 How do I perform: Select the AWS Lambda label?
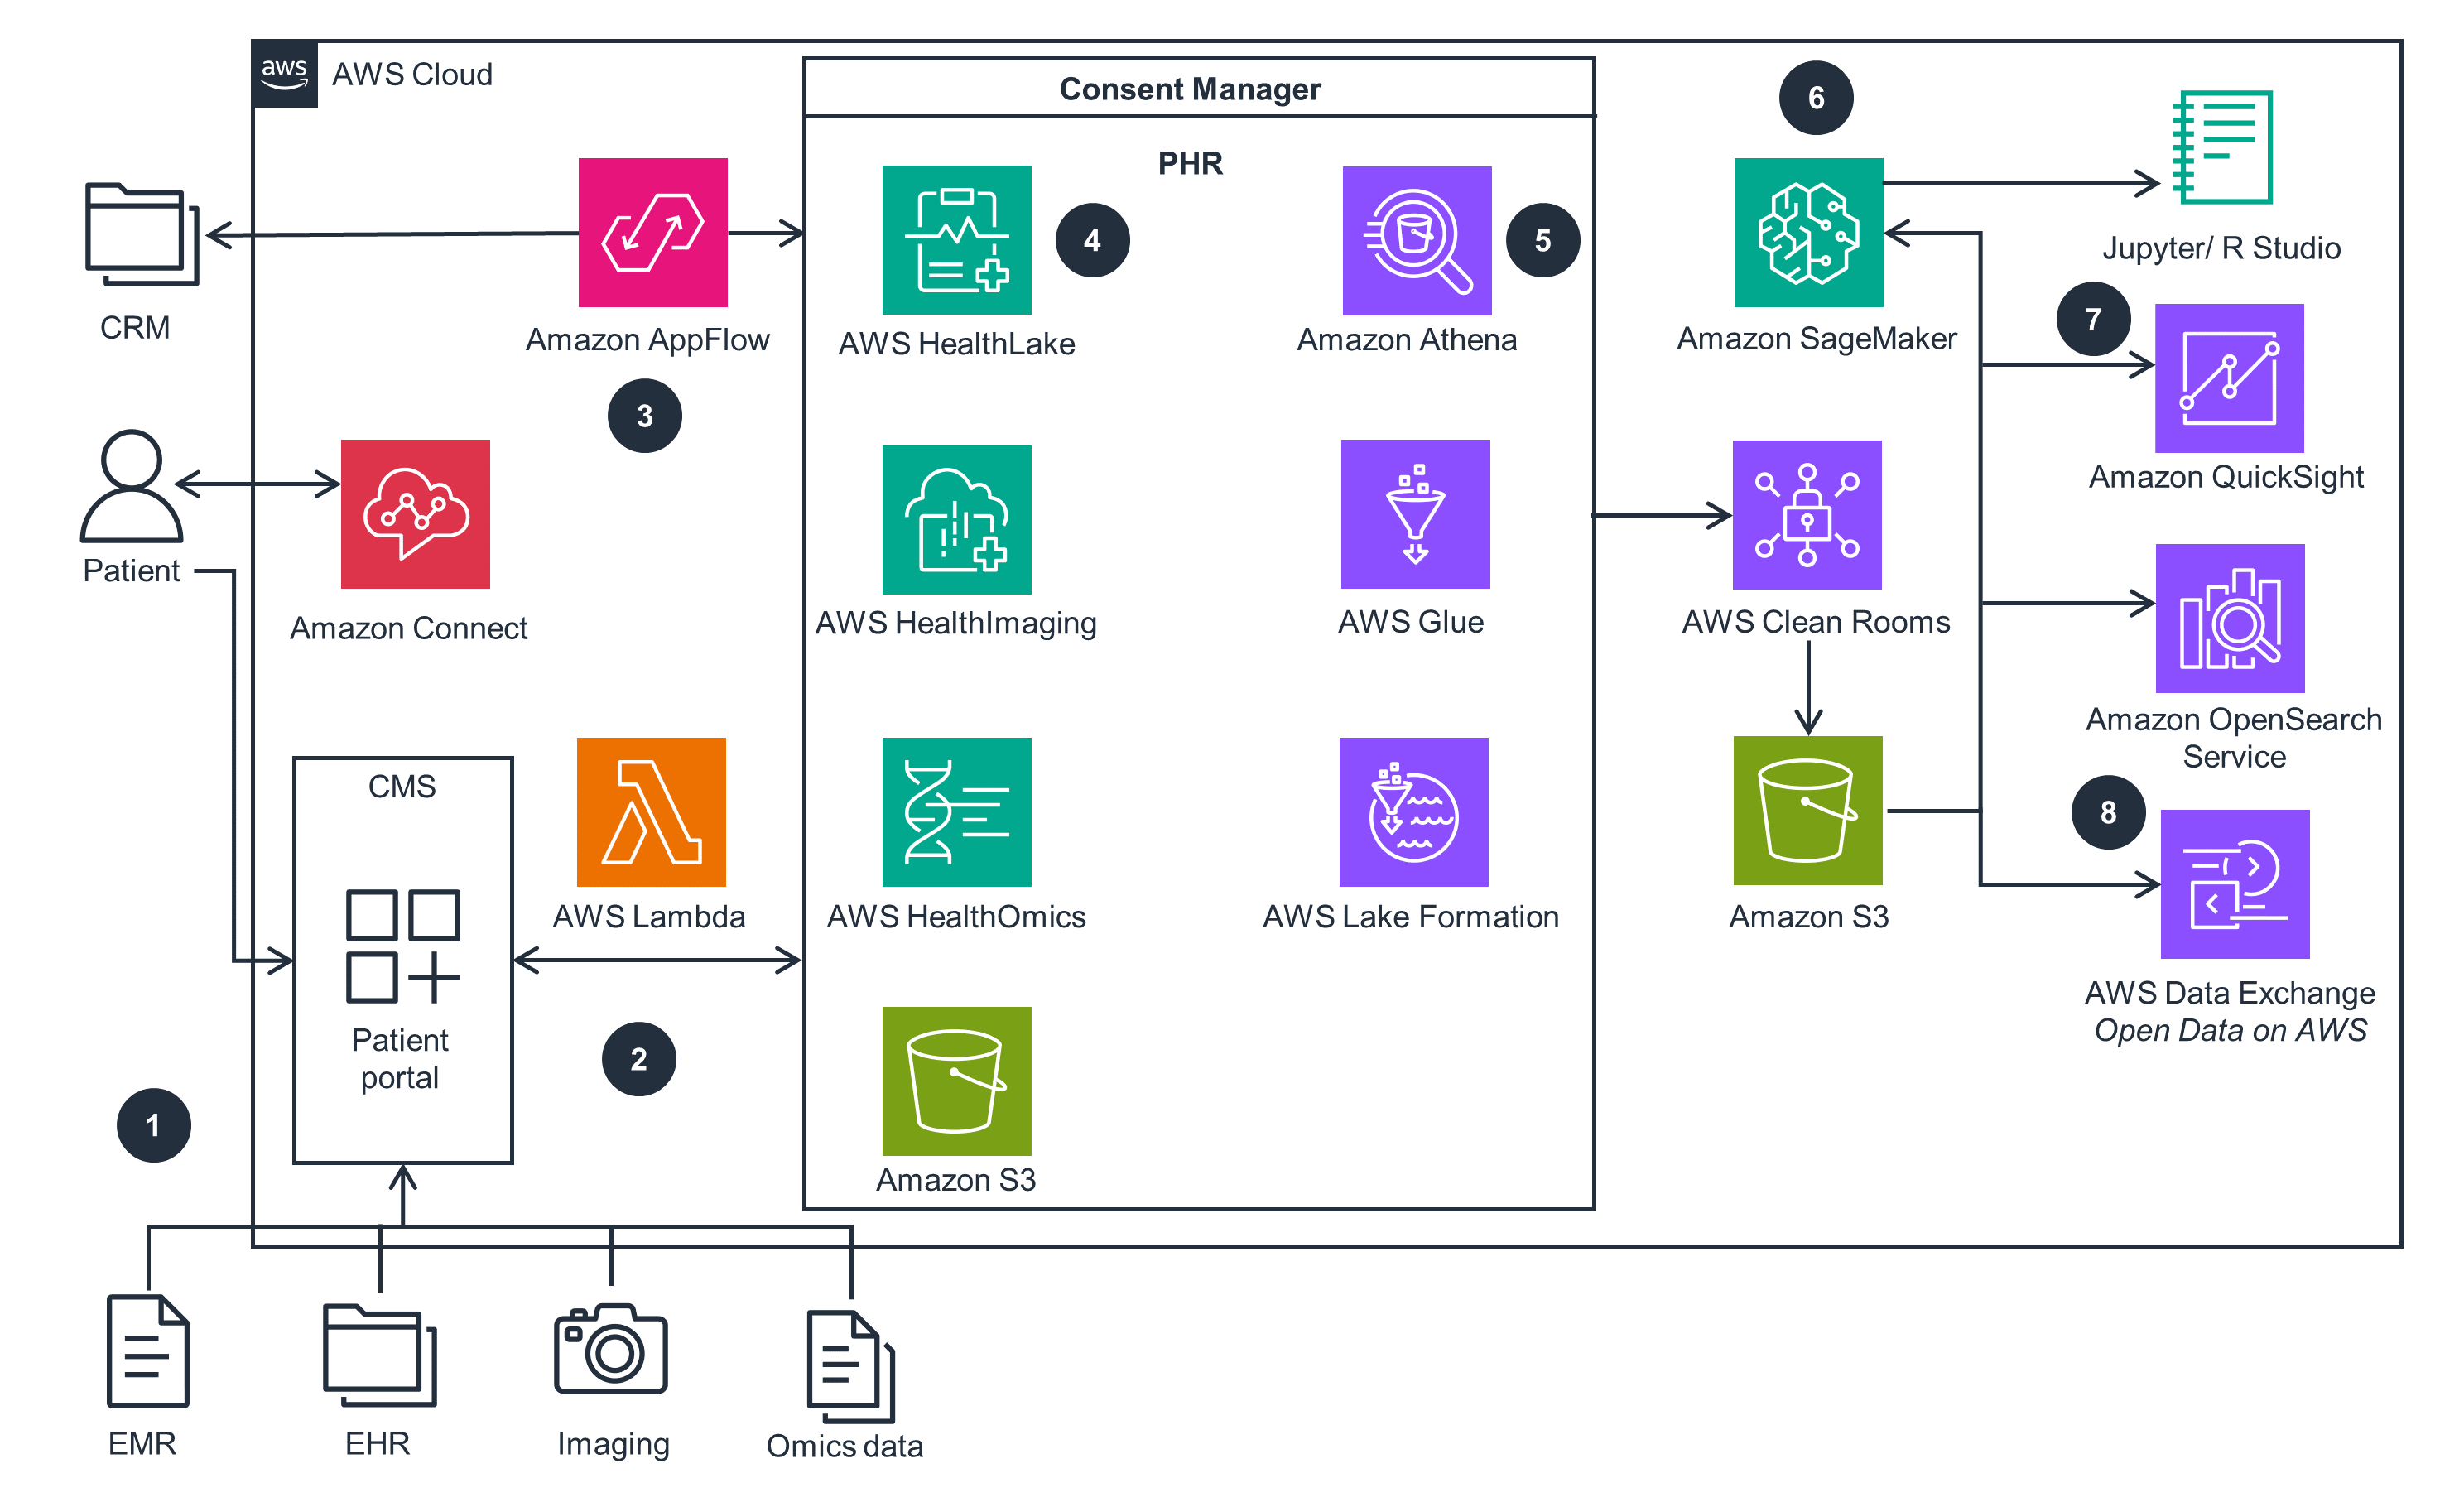(649, 917)
